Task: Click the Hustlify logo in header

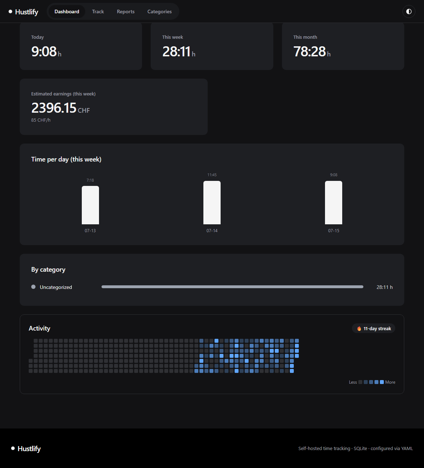Action: pyautogui.click(x=23, y=12)
